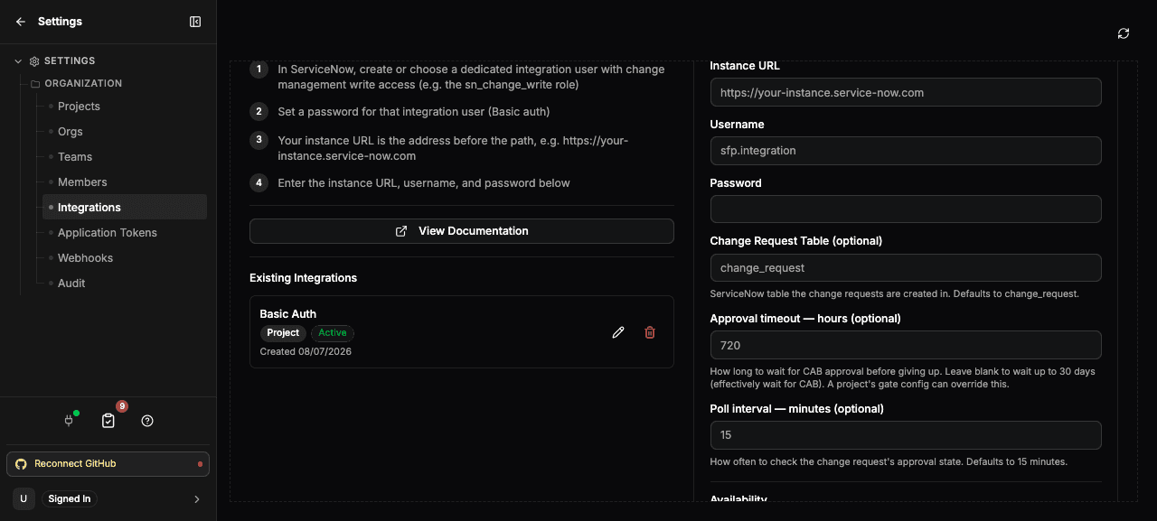This screenshot has width=1157, height=521.
Task: Collapse the sidebar panel icon
Action: tap(195, 22)
